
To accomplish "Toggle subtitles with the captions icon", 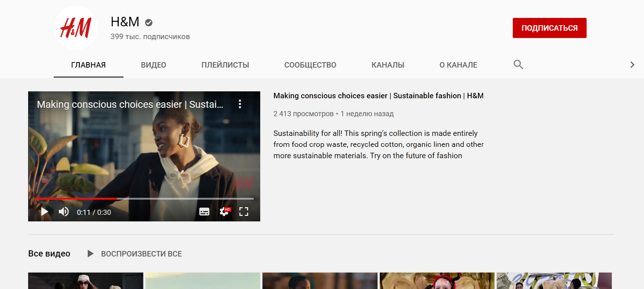I will pyautogui.click(x=204, y=212).
